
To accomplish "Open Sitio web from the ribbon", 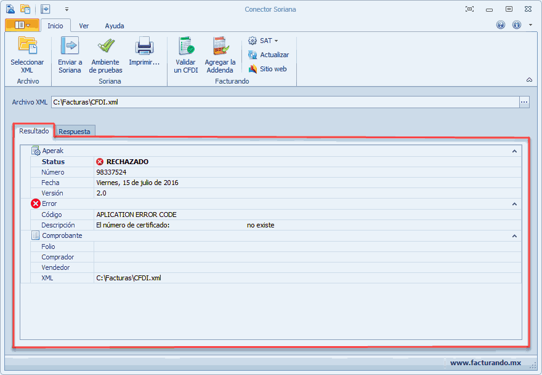I will click(x=253, y=69).
